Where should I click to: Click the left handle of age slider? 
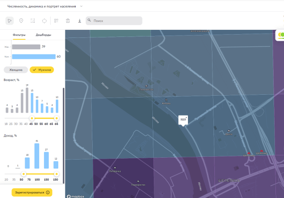32,118
